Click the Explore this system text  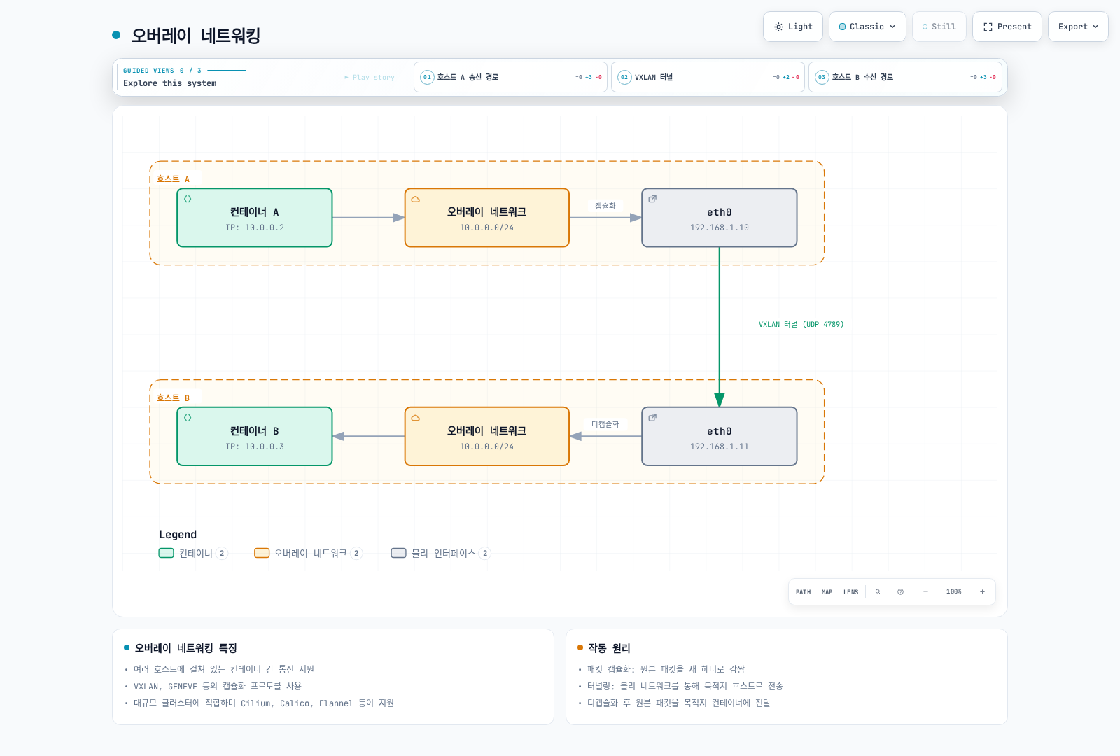pyautogui.click(x=169, y=83)
